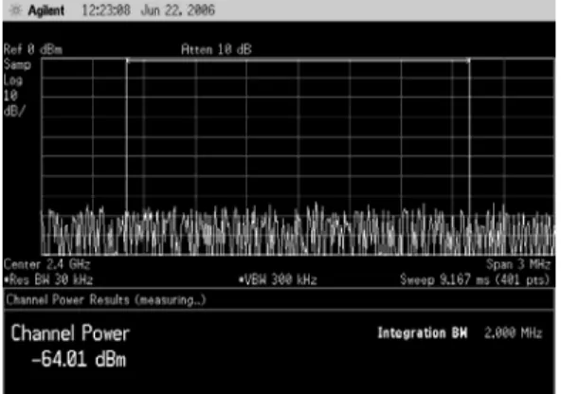Click the Agilent logo icon
Screen dimensions: 561x394
(15, 10)
